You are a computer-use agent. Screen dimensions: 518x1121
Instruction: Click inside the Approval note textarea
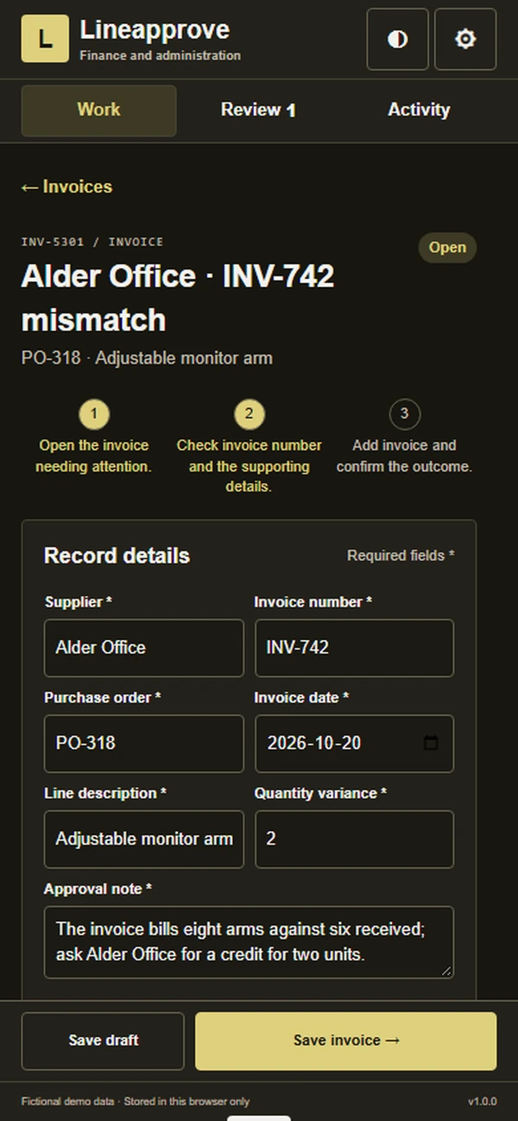(249, 942)
